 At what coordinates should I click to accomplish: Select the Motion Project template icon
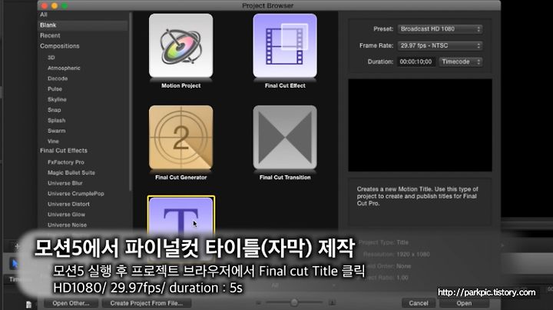pos(181,45)
